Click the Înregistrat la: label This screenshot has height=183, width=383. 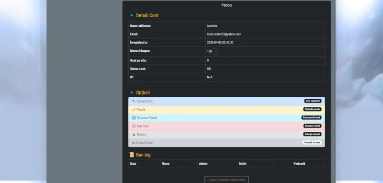tap(139, 43)
